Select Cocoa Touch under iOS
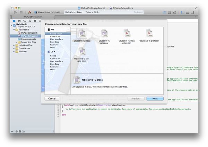The height and width of the screenshot is (147, 208). click(x=58, y=34)
